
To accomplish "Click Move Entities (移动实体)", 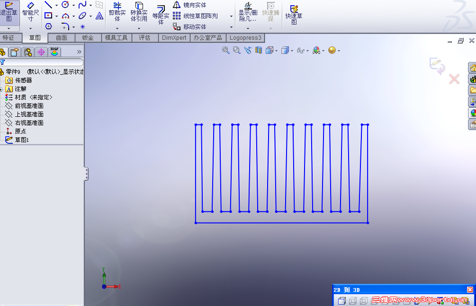I will [190, 26].
